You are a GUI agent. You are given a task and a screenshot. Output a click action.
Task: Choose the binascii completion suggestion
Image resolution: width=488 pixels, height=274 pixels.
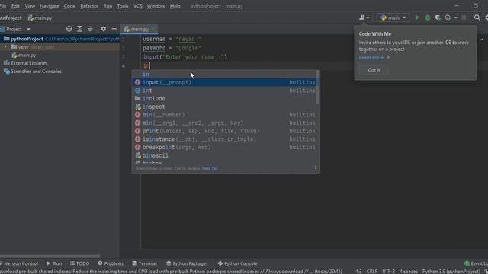tap(225, 155)
